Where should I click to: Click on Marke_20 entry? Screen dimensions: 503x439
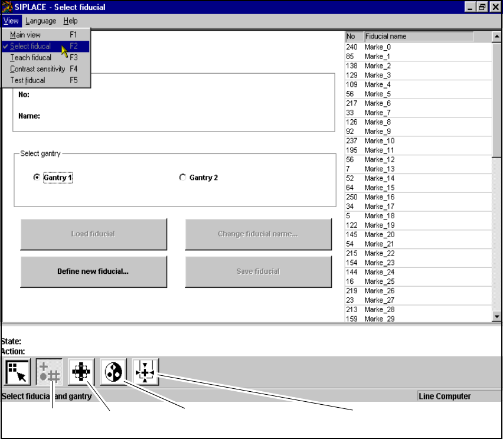419,235
